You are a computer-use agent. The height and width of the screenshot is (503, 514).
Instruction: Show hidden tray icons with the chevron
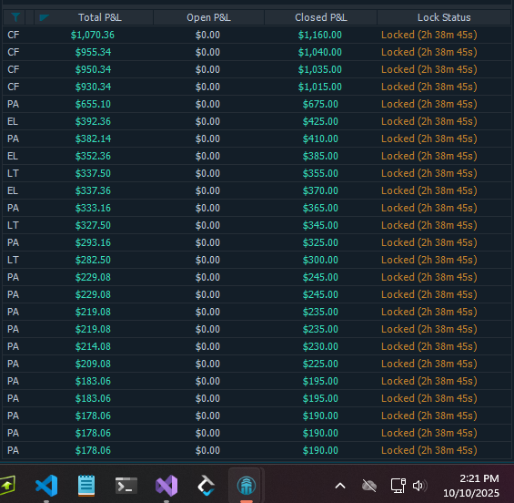point(340,486)
